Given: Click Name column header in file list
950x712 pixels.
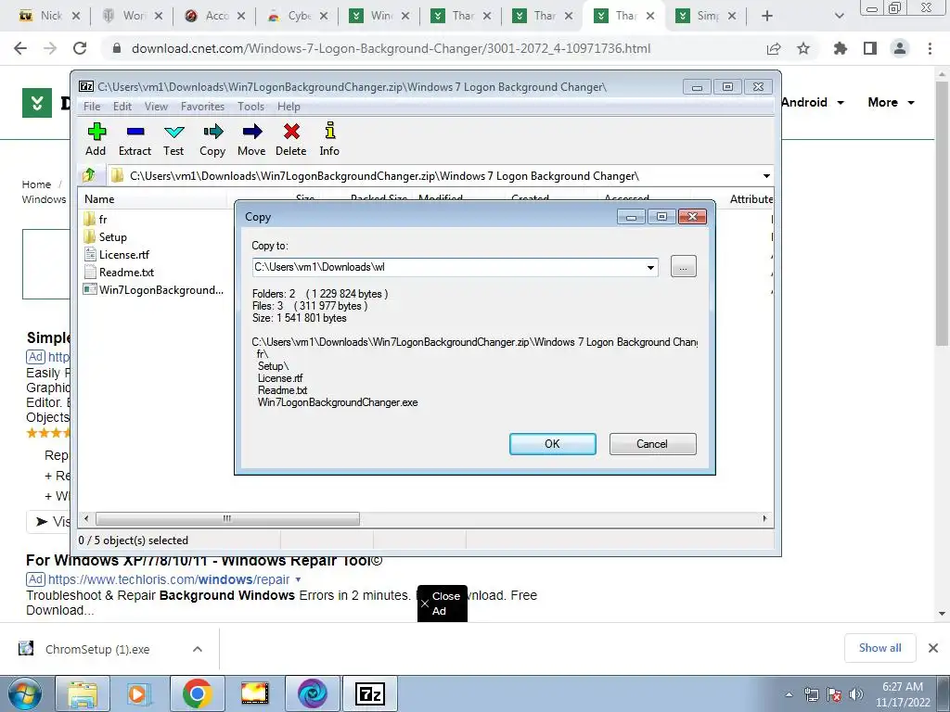Looking at the screenshot, I should pyautogui.click(x=154, y=198).
